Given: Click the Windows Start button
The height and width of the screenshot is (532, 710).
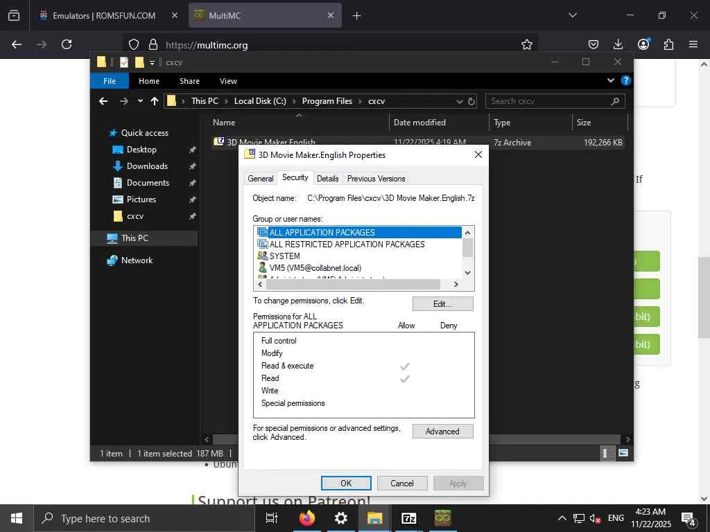Looking at the screenshot, I should 17,518.
